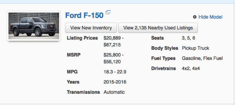241x105 pixels.
Task: Hide this model using Hide Model link
Action: tap(210, 17)
